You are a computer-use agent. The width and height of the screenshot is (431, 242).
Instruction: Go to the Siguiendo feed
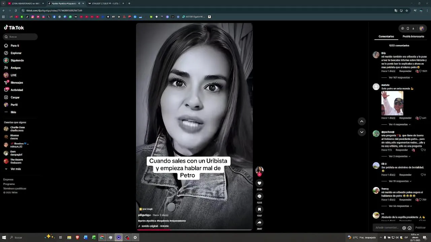pos(14,61)
